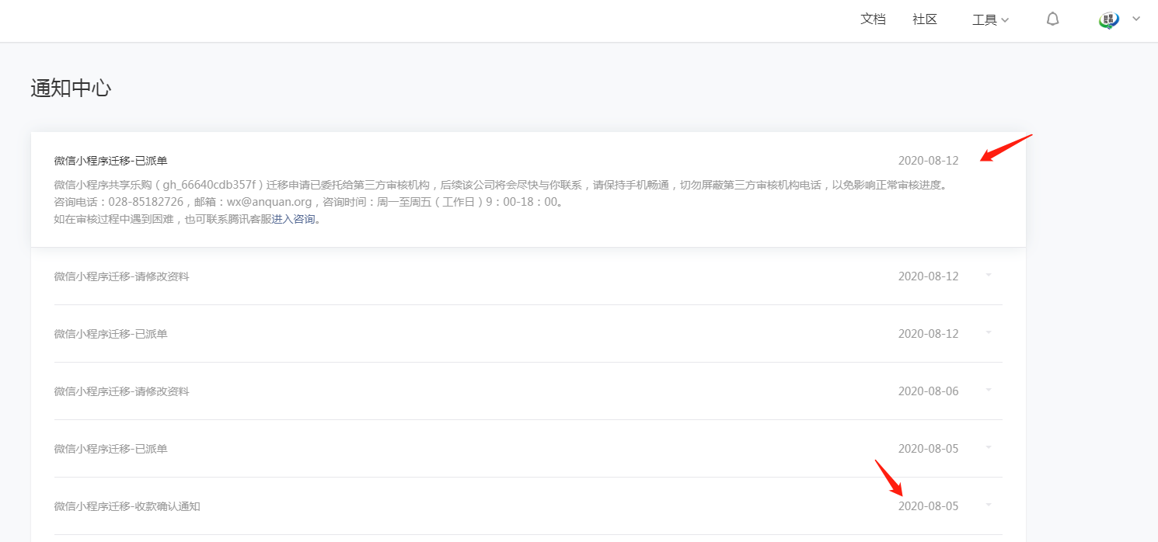This screenshot has height=542, width=1158.
Task: Open the notification bell icon
Action: (x=1052, y=19)
